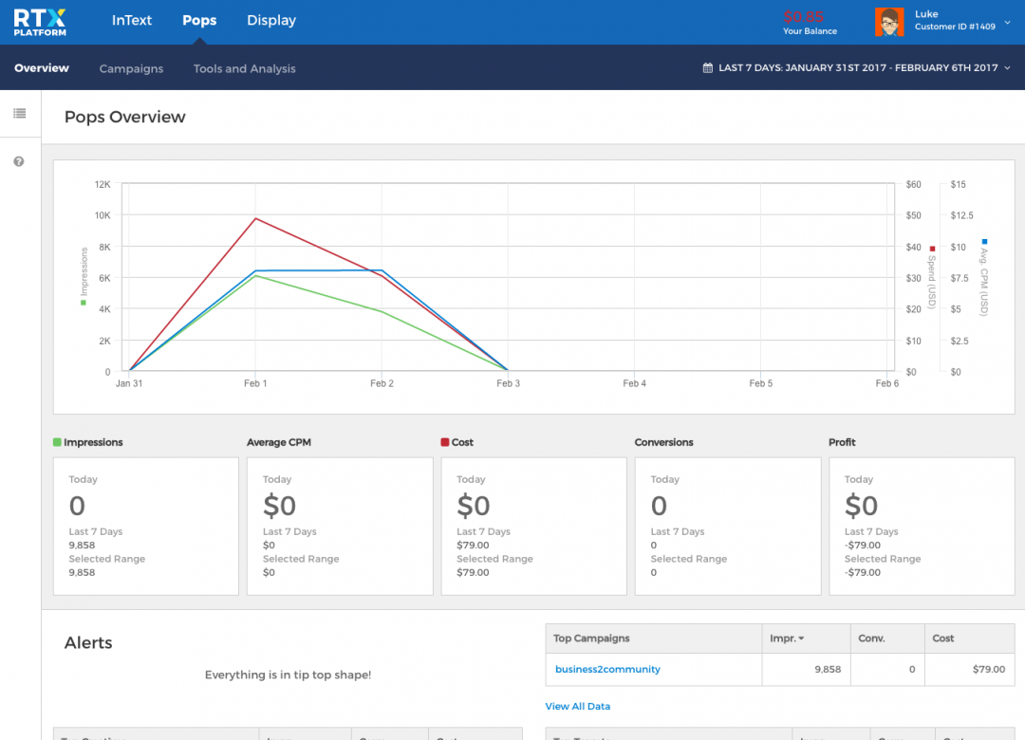
Task: Toggle the red Spend (USD) legend marker
Action: point(932,249)
